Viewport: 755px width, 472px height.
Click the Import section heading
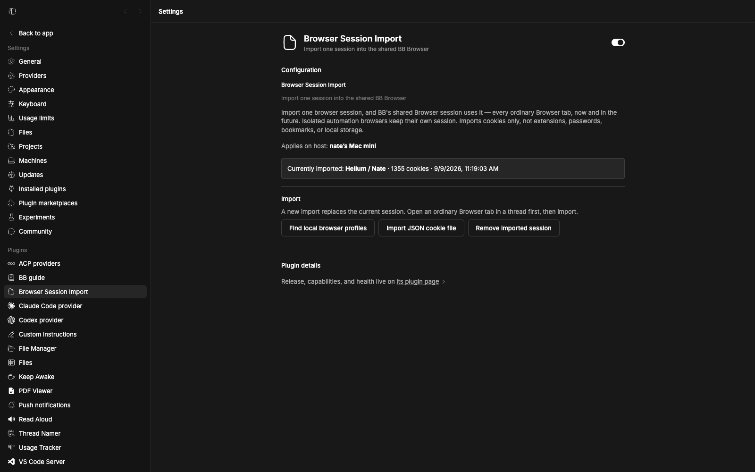(x=291, y=199)
